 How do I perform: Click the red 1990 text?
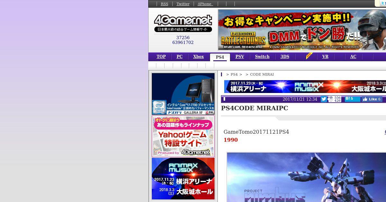tap(231, 140)
